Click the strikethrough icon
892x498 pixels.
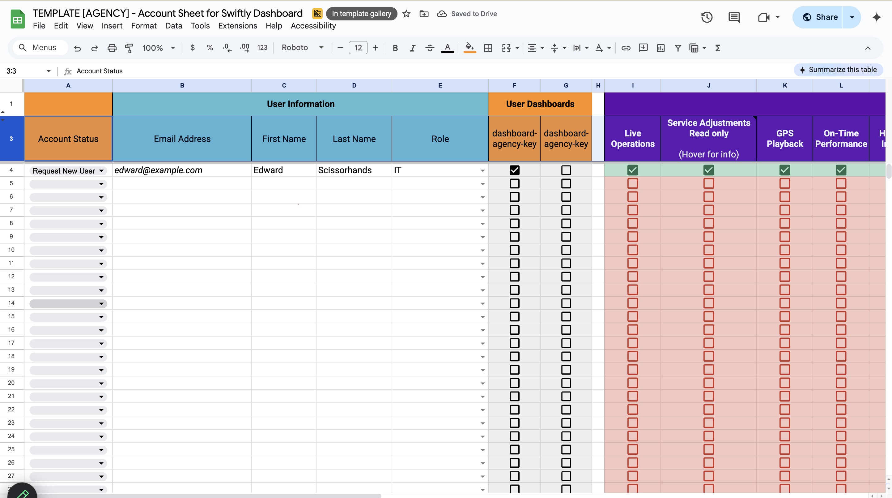click(430, 48)
